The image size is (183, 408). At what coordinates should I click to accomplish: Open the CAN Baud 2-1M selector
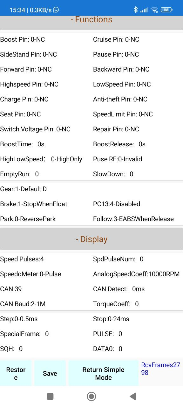coord(23,304)
